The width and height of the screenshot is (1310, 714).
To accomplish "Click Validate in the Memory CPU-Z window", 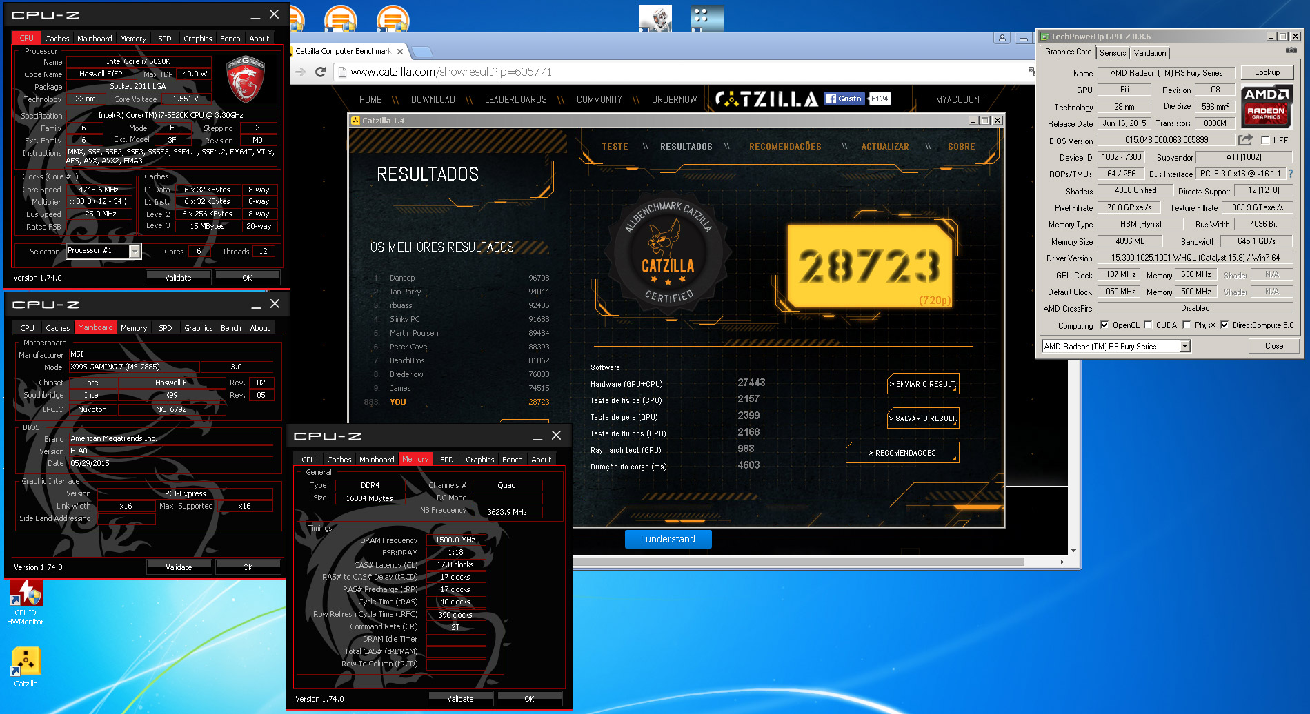I will pyautogui.click(x=460, y=699).
